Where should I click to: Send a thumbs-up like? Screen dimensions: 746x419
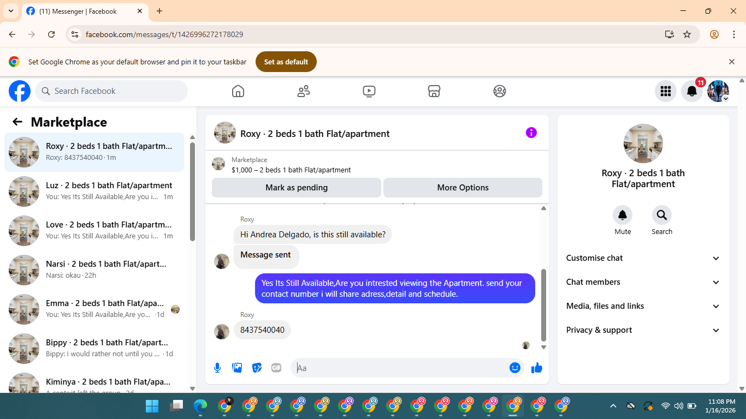(x=537, y=368)
